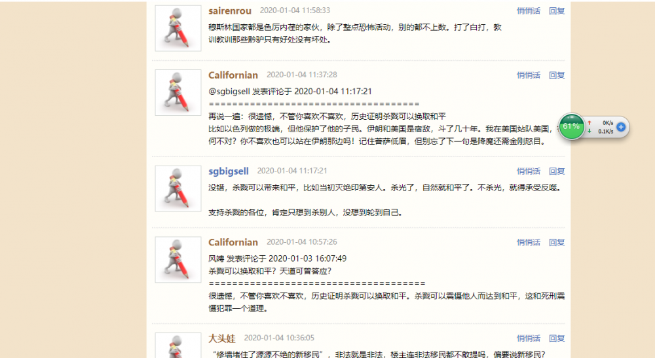
Task: Click 回复 on Californian's 11:37:28 comment
Action: click(557, 75)
